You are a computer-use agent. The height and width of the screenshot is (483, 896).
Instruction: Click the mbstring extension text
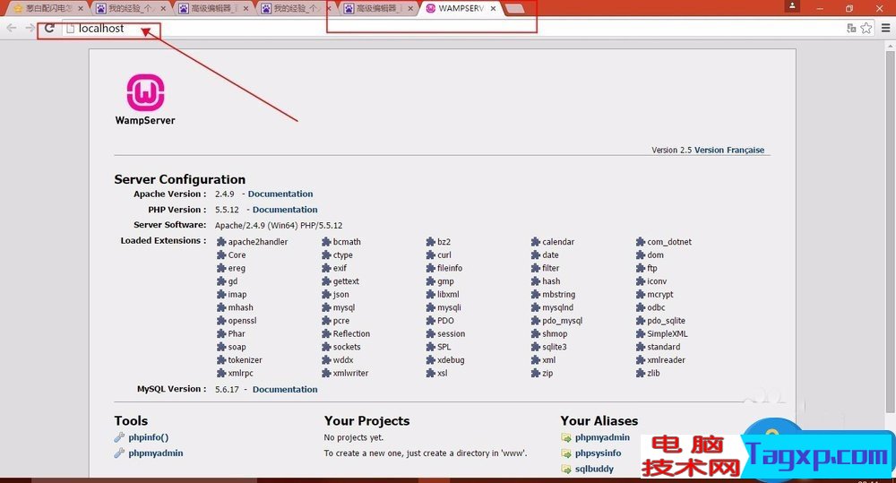pos(559,295)
